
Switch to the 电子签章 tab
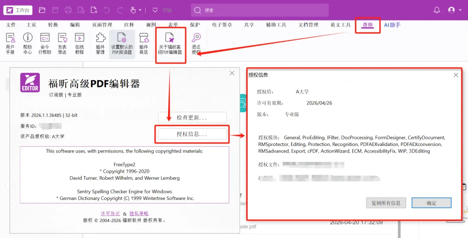tap(222, 25)
